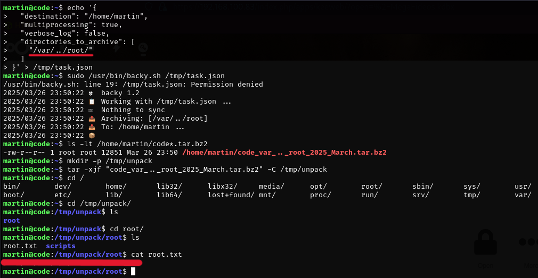Click the icon before "Nothing to sync"
The height and width of the screenshot is (278, 538).
click(91, 110)
